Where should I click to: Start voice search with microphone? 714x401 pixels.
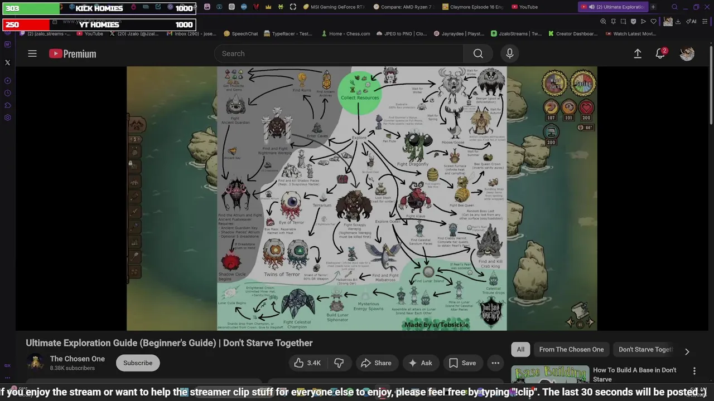(x=509, y=53)
